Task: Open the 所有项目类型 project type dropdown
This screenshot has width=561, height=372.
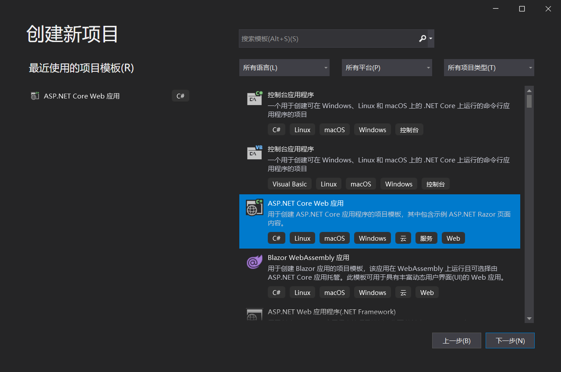Action: (x=489, y=68)
